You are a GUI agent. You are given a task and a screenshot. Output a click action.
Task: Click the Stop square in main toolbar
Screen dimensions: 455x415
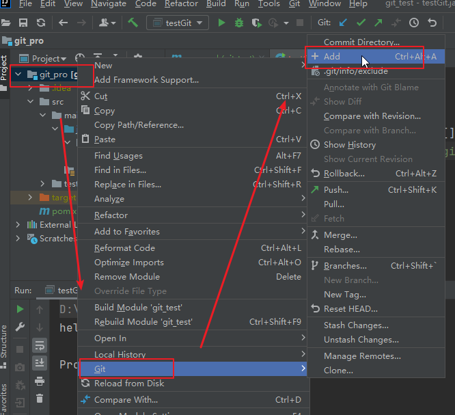300,23
